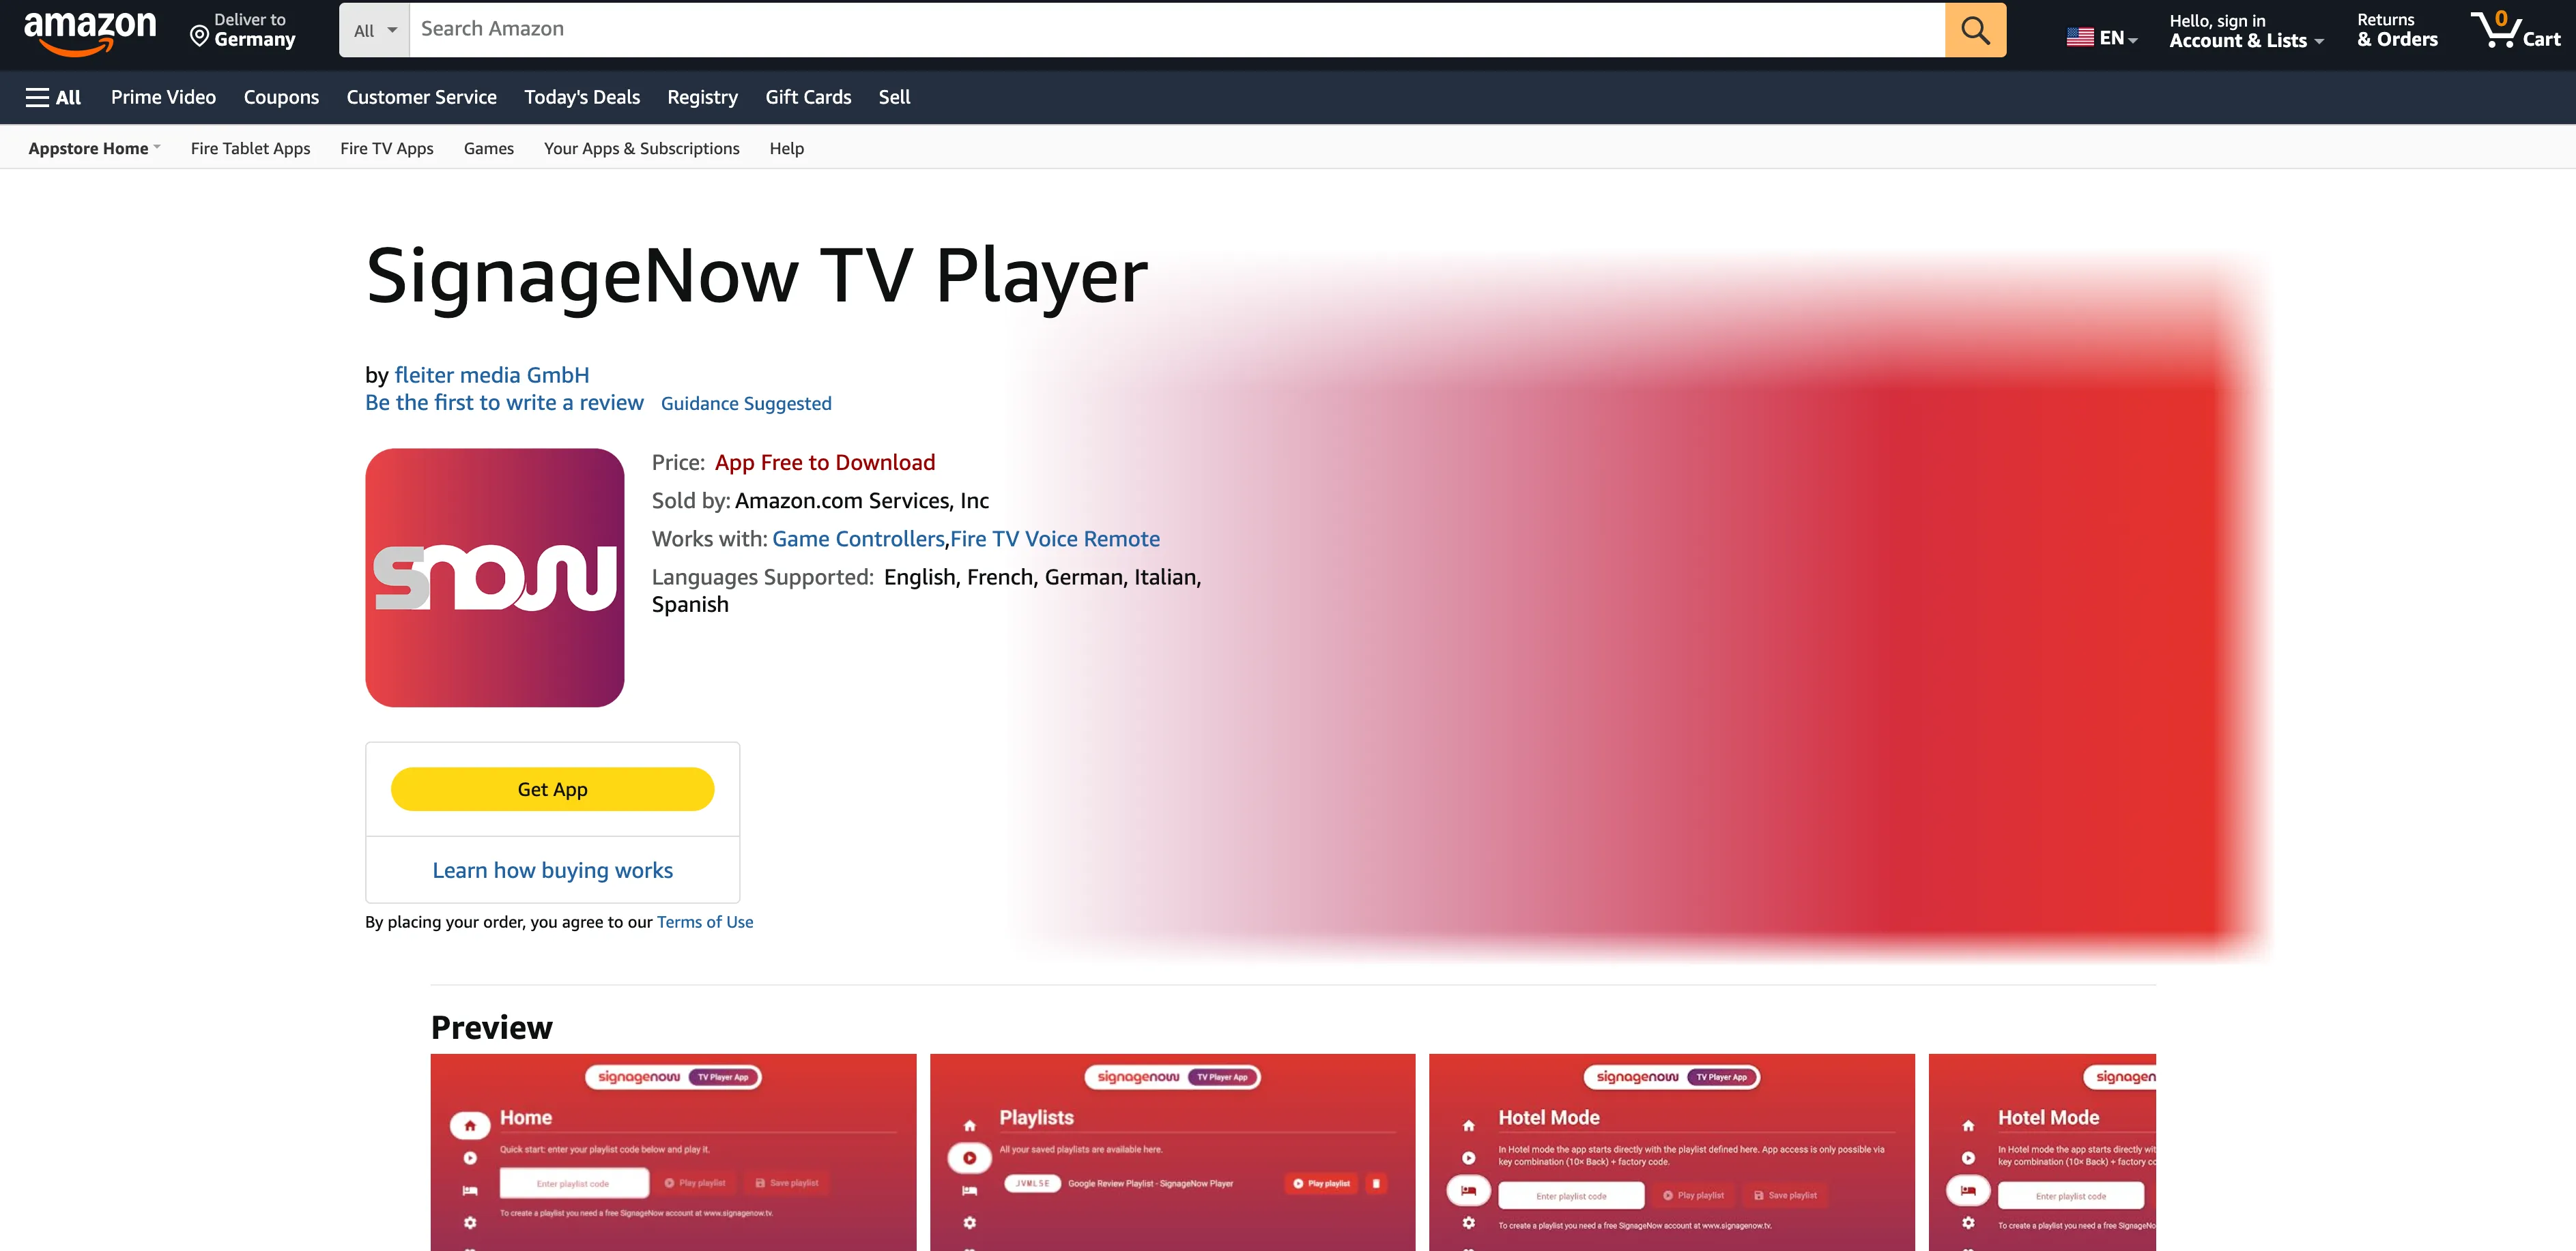
Task: Open the Games tab
Action: click(488, 148)
